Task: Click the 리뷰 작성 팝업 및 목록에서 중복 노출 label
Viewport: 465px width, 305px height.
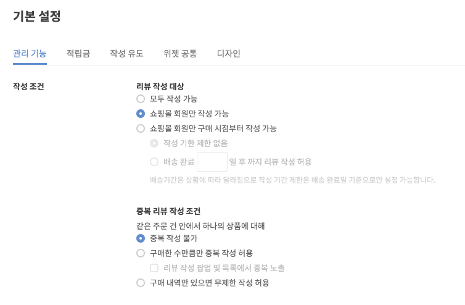Action: click(x=224, y=268)
